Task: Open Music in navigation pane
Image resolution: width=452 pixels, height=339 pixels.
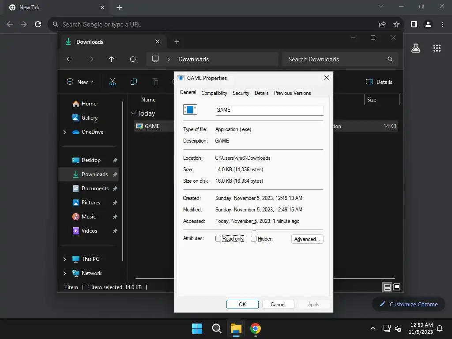Action: [x=88, y=217]
